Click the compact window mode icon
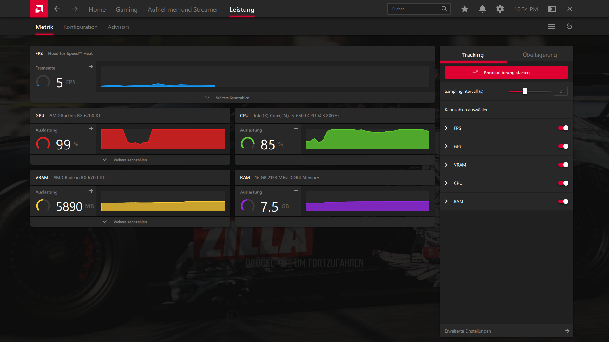The width and height of the screenshot is (609, 342). click(552, 9)
